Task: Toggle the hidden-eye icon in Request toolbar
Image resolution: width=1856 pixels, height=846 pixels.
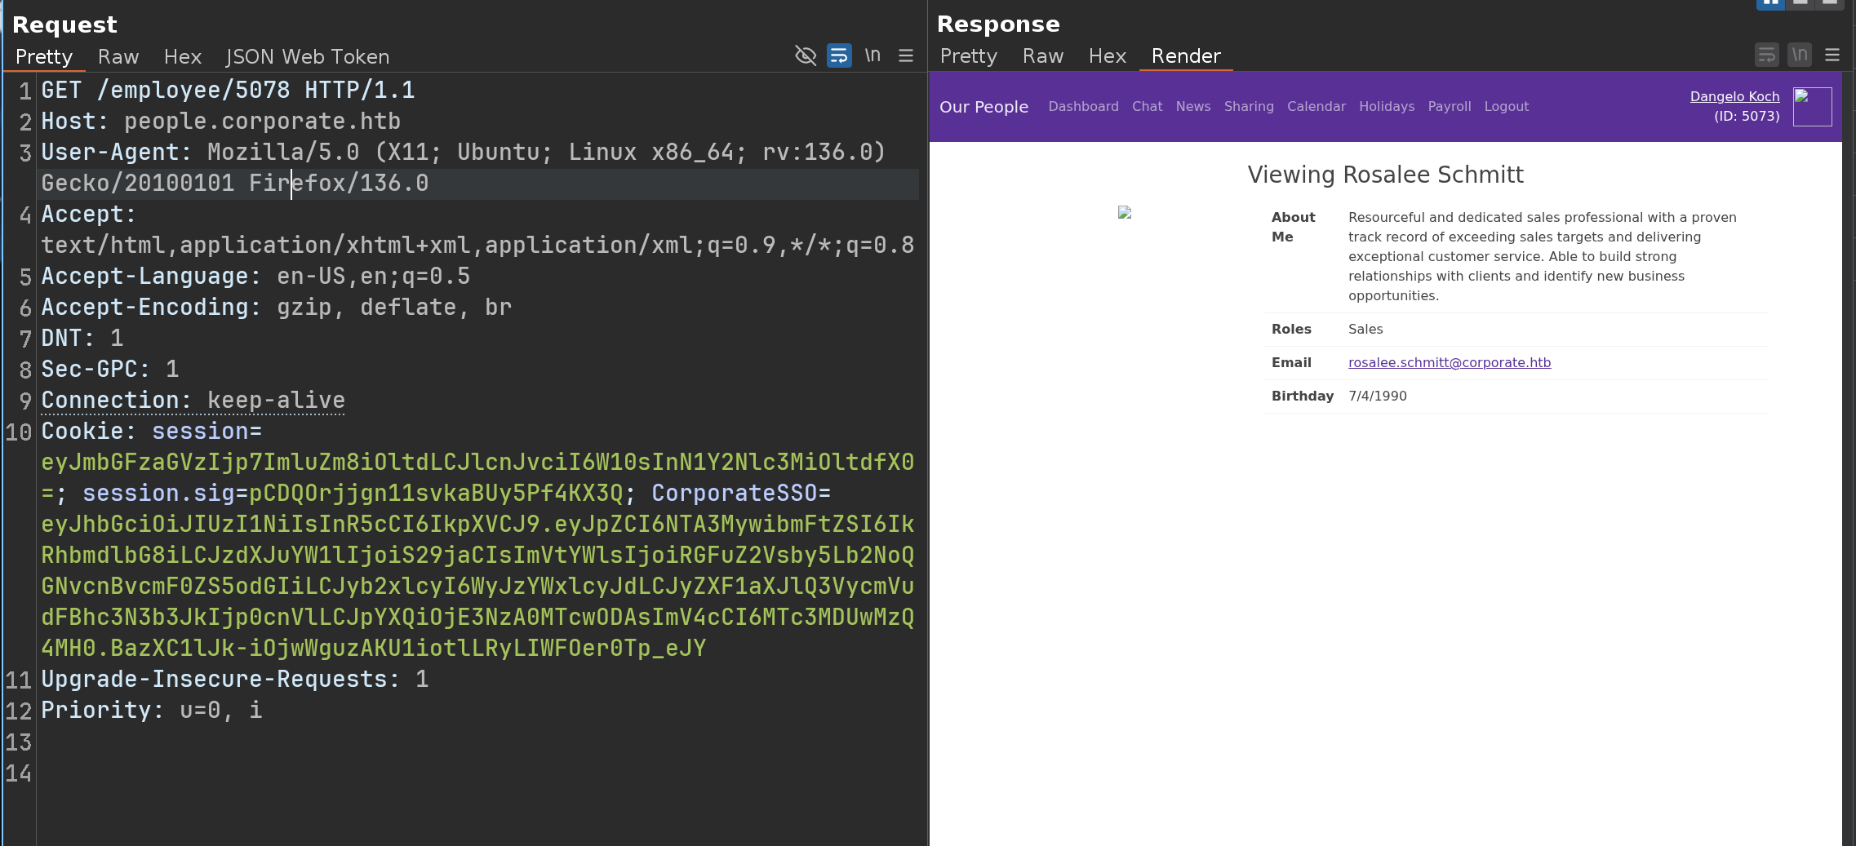Action: click(x=806, y=55)
